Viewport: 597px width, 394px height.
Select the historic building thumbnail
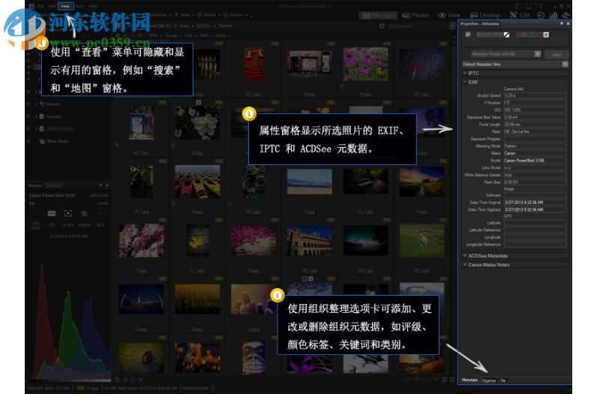click(x=309, y=240)
